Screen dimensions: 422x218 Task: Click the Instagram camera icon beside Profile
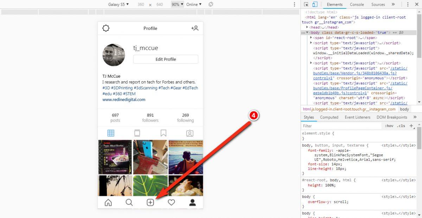click(106, 28)
